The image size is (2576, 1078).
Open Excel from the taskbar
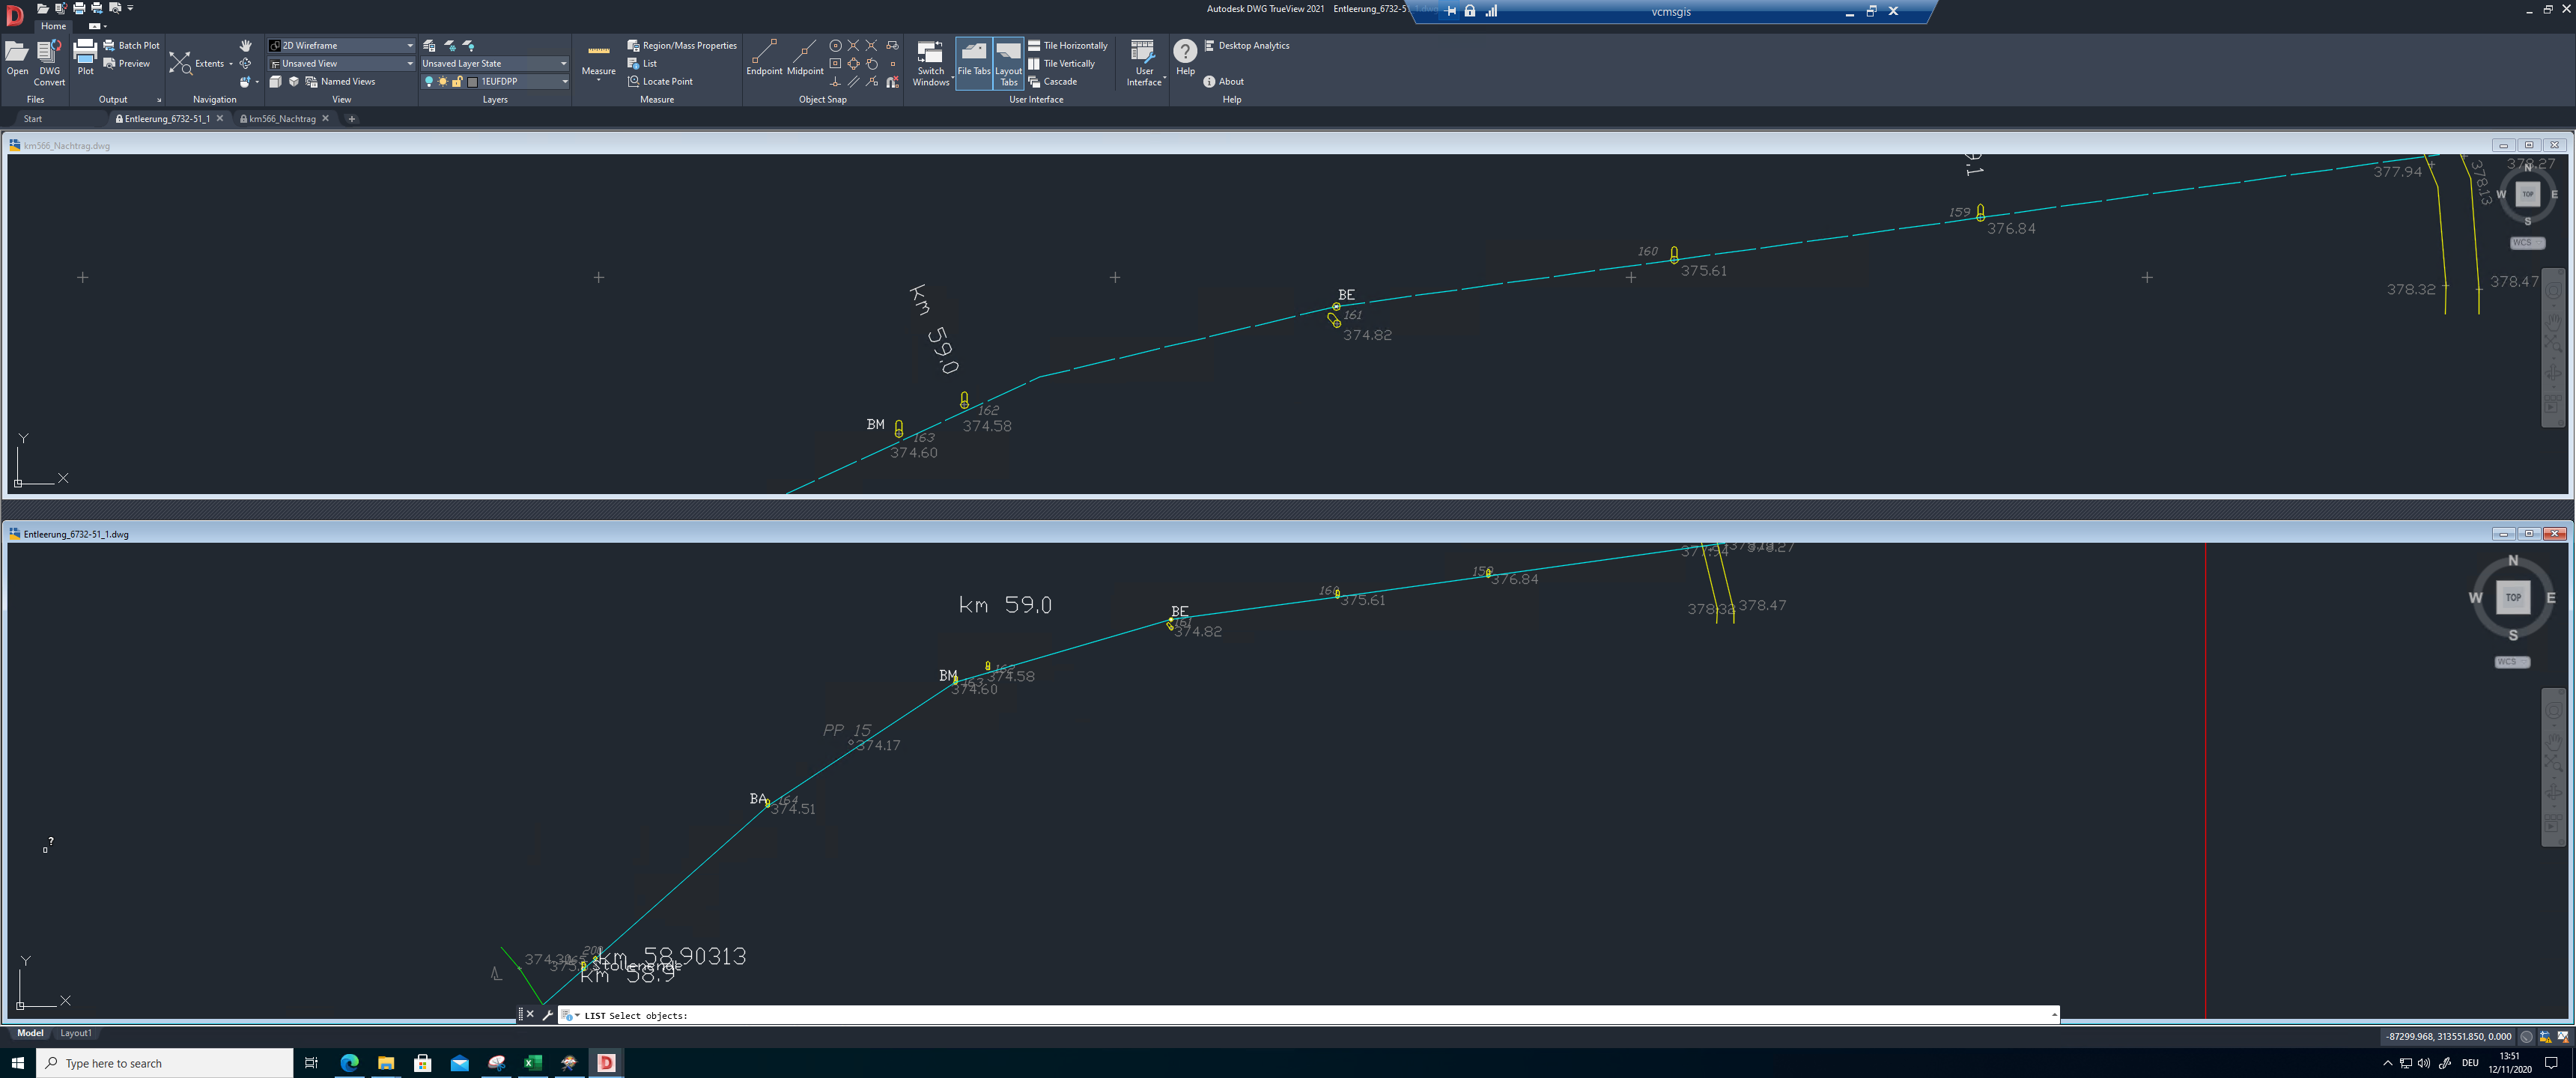click(x=533, y=1063)
